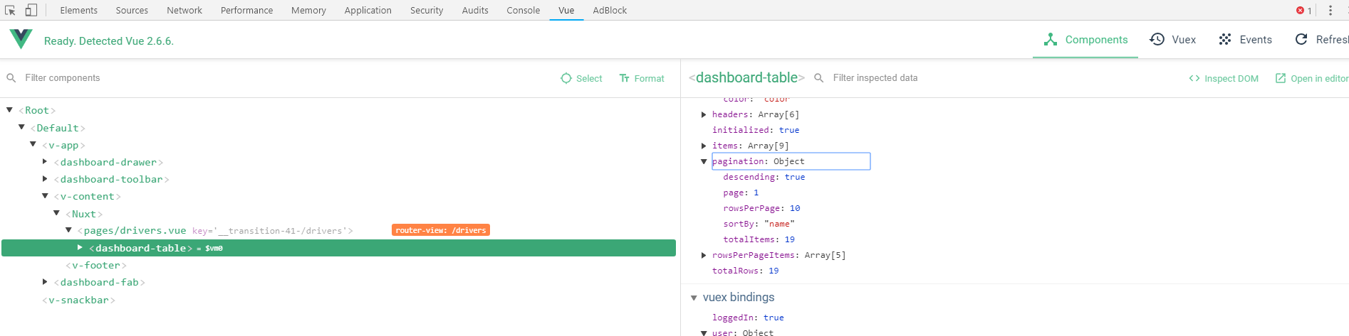Collapse the Nuxt node
The width and height of the screenshot is (1349, 336).
pyautogui.click(x=57, y=213)
